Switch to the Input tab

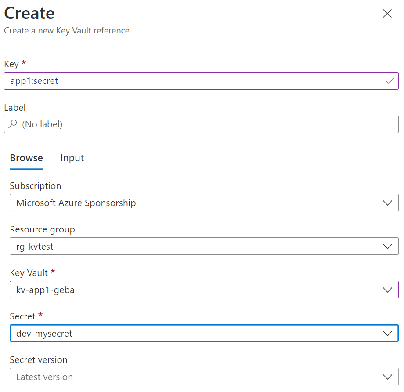pos(72,158)
